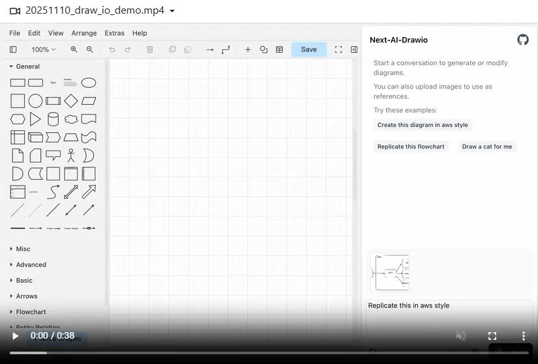This screenshot has height=364, width=538.
Task: Expand the Misc shapes section
Action: (x=20, y=249)
